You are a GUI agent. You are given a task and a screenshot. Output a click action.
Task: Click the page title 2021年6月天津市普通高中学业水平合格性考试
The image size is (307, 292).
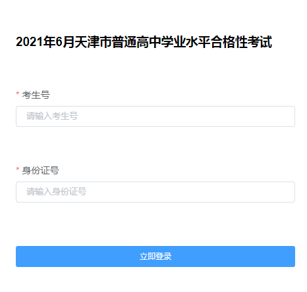(144, 42)
